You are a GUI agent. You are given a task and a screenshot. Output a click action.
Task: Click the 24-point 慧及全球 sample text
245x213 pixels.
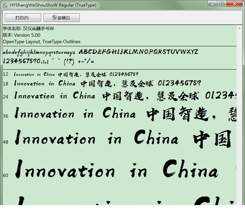178,96
